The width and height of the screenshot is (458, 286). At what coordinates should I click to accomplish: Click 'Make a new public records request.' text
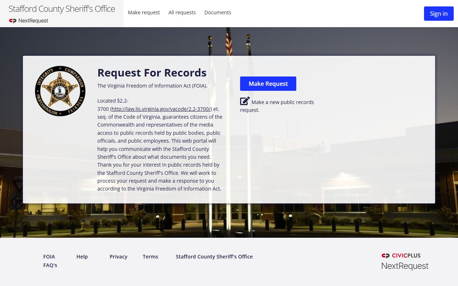coord(277,106)
